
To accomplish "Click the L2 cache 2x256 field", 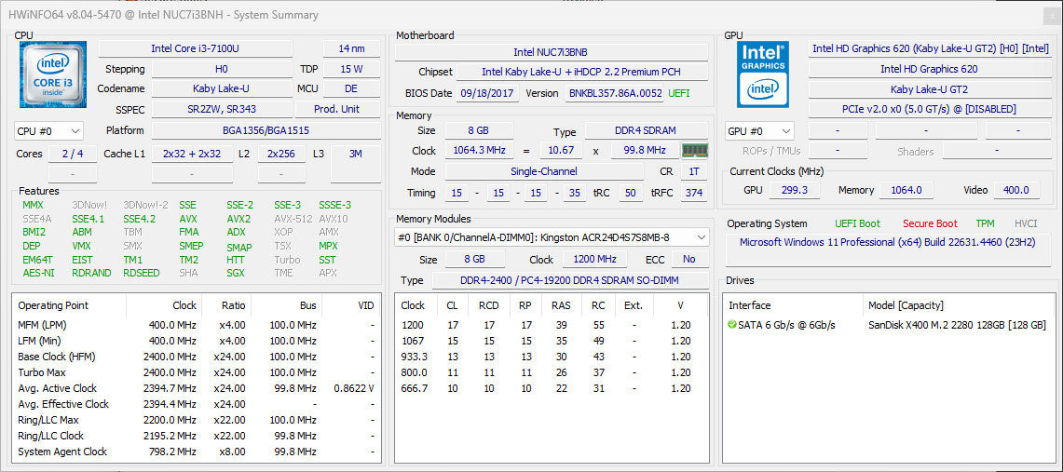I will [281, 154].
